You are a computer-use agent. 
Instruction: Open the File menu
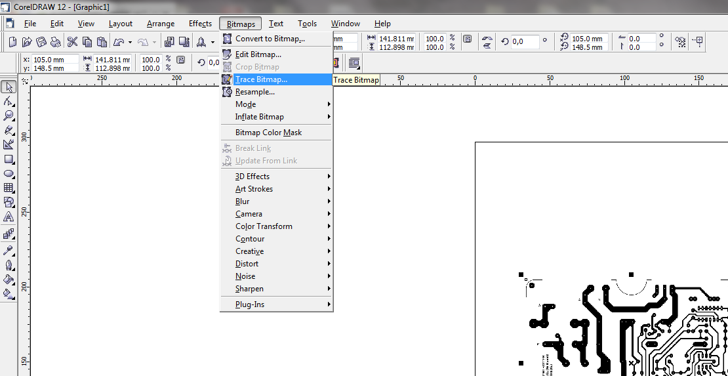(30, 23)
